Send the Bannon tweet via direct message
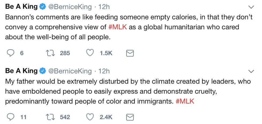The width and height of the screenshot is (262, 124). 130,53
